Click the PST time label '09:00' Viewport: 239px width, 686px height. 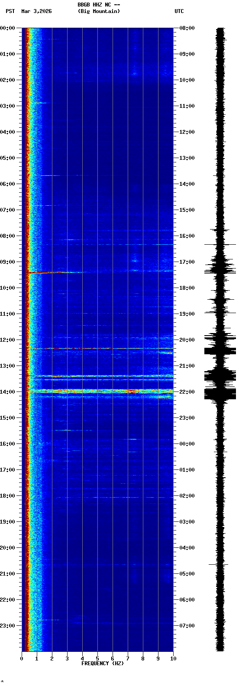[x=7, y=262]
